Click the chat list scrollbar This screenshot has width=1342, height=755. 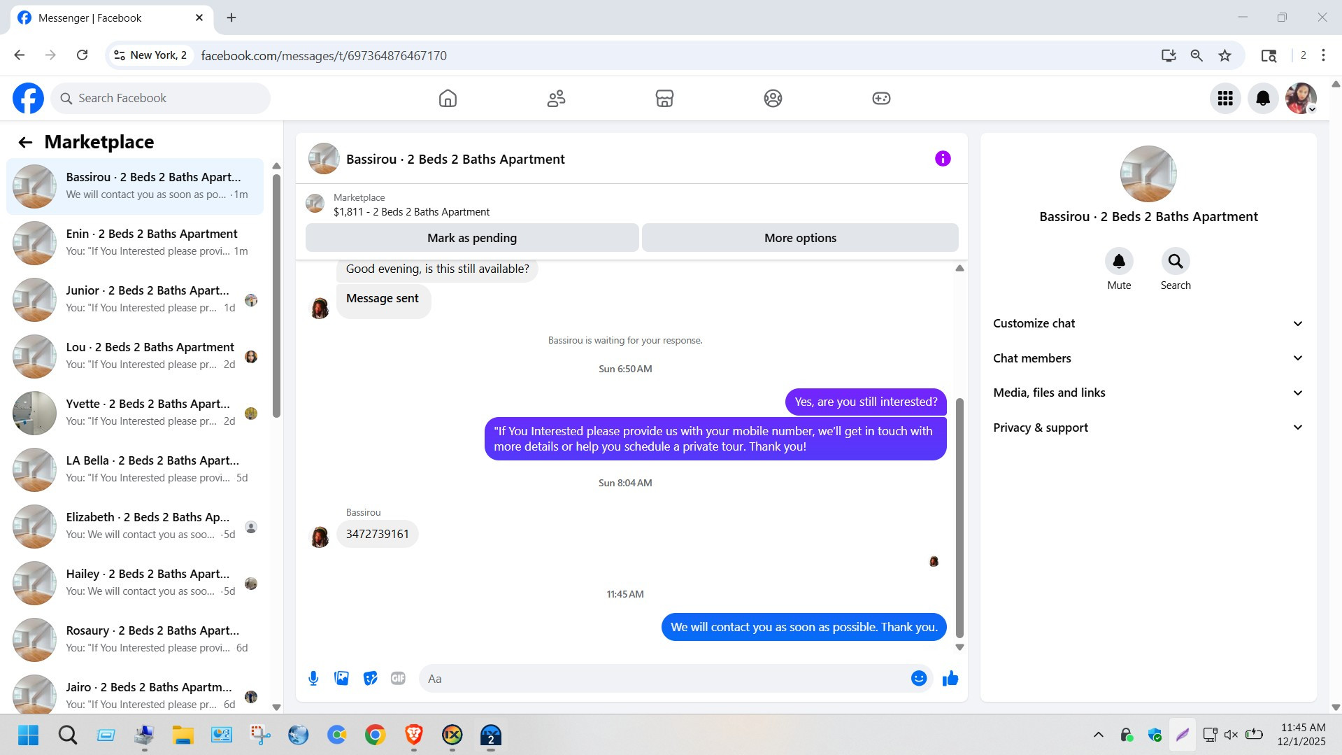pos(276,295)
